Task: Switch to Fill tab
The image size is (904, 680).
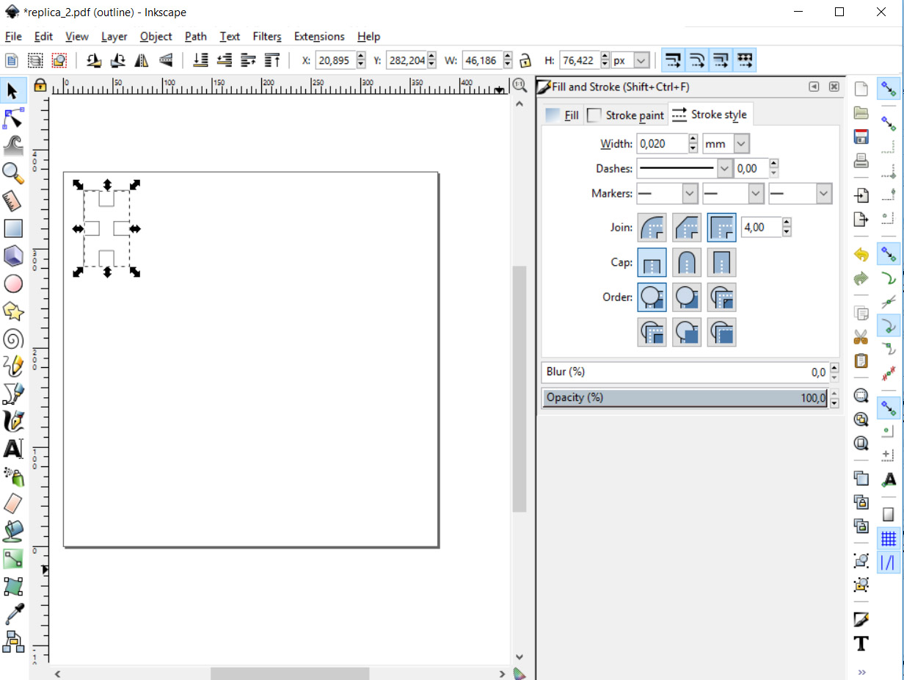Action: pos(563,115)
